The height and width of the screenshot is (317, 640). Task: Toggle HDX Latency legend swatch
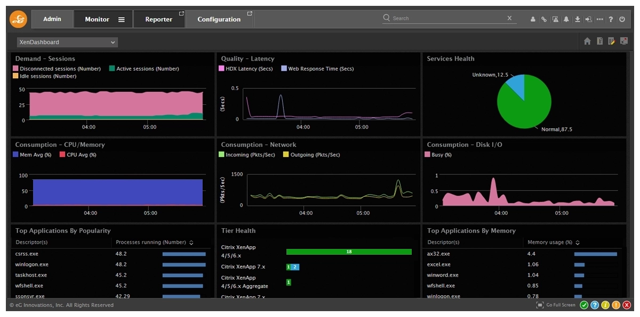221,69
